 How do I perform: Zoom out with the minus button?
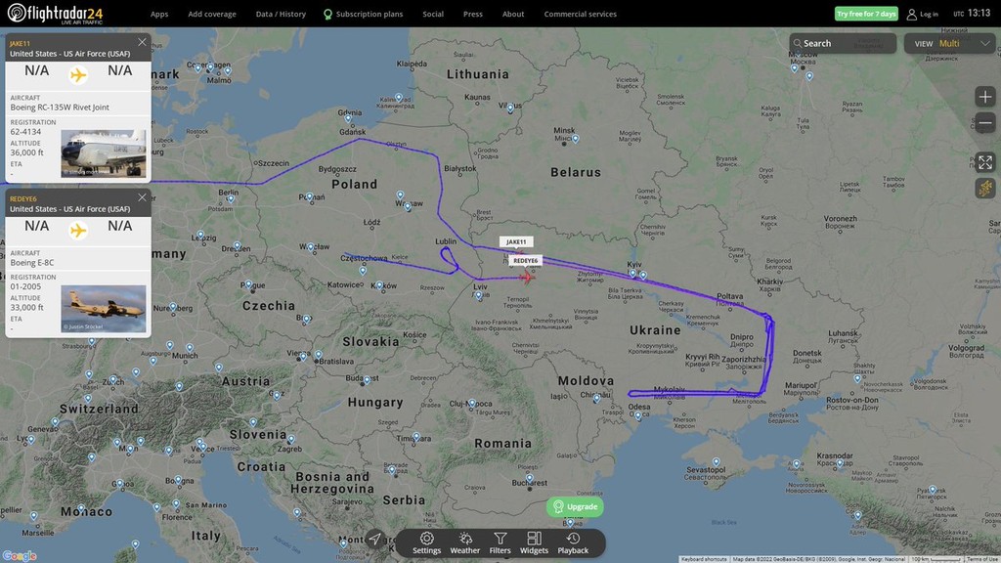985,122
